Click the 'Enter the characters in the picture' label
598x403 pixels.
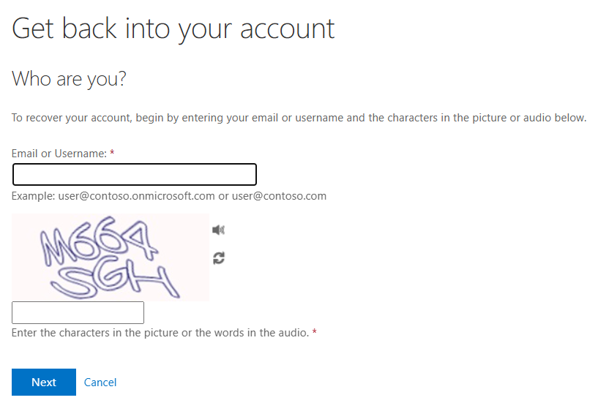[x=160, y=333]
